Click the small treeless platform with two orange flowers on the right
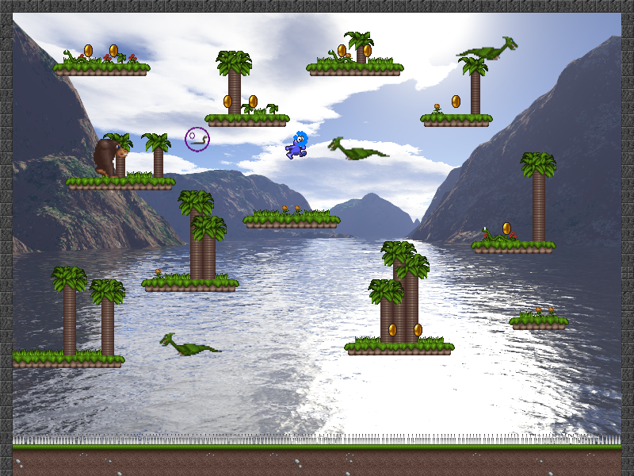The width and height of the screenshot is (634, 476). tap(539, 322)
